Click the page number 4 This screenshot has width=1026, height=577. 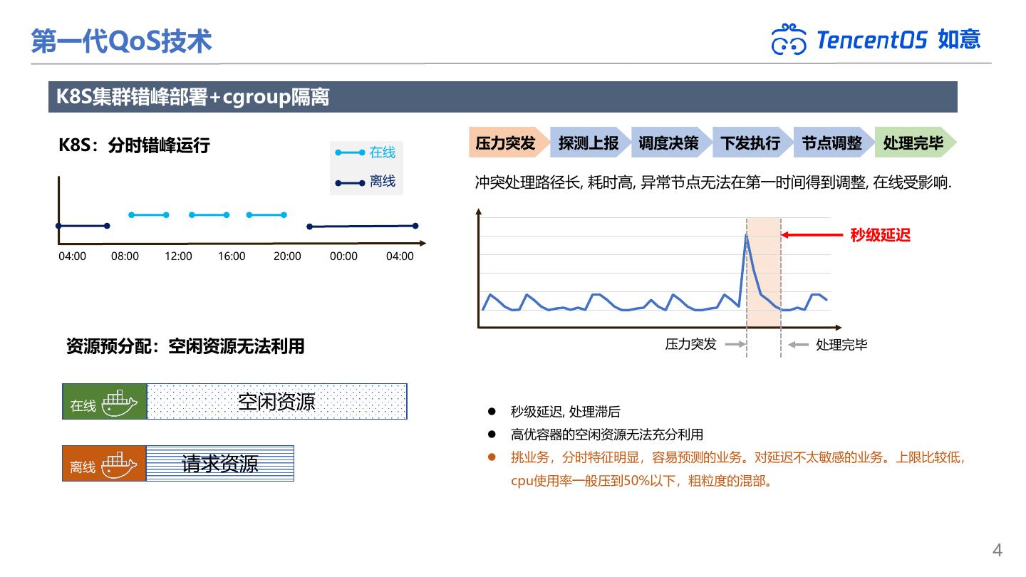(x=996, y=549)
